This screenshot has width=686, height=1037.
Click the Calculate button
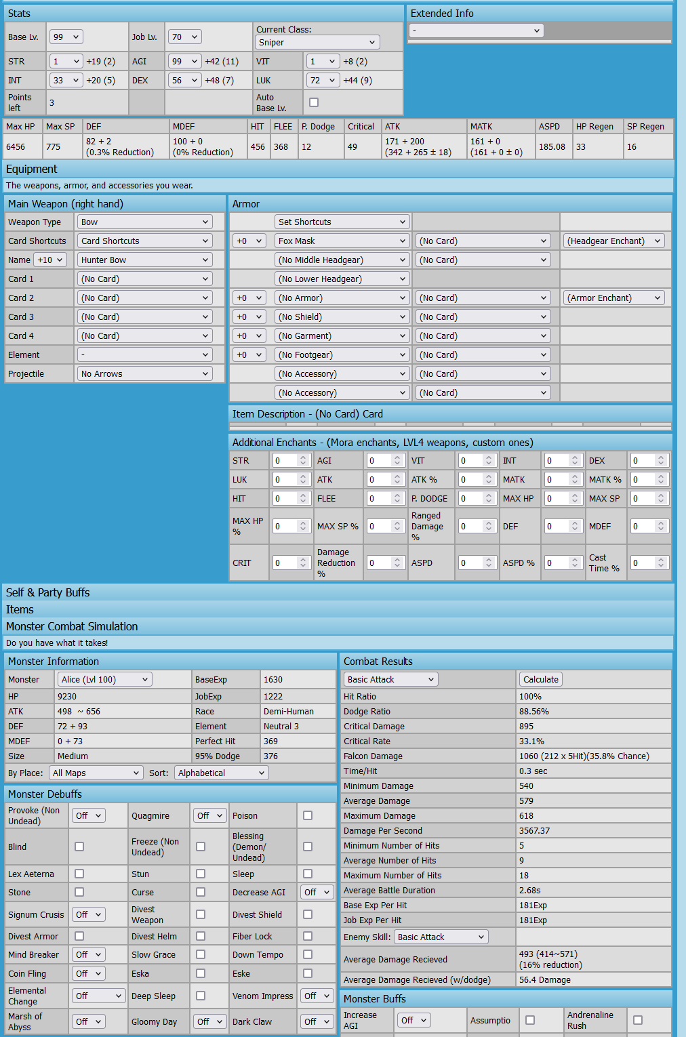click(541, 680)
